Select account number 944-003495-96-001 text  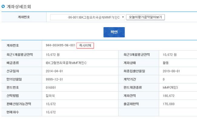[x=60, y=45]
